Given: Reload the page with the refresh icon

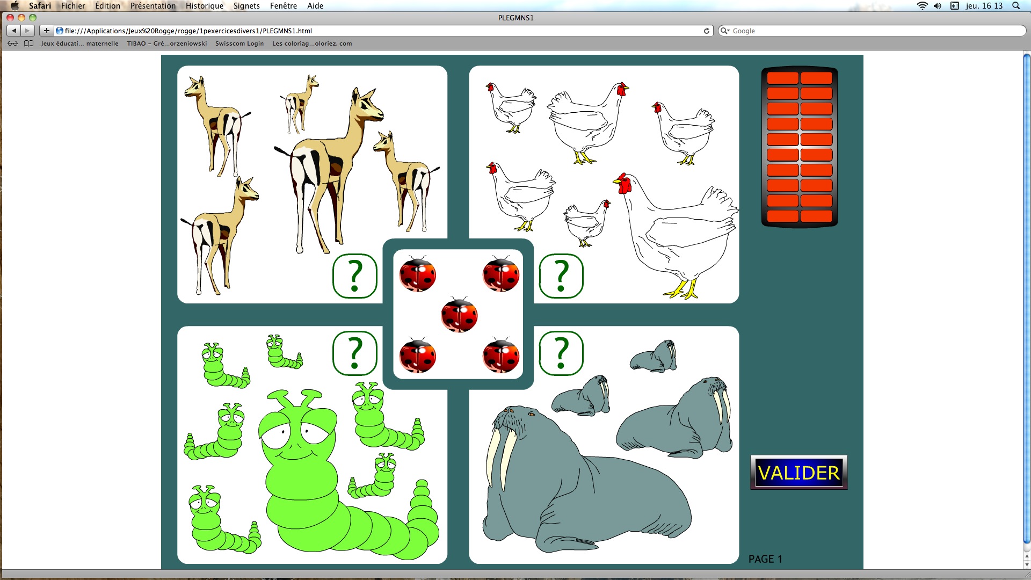Looking at the screenshot, I should coord(707,31).
